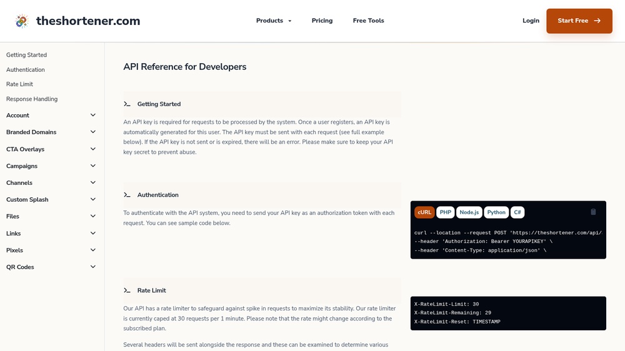Go to Response Handling in sidebar
Screen dimensions: 625x351
pyautogui.click(x=32, y=99)
